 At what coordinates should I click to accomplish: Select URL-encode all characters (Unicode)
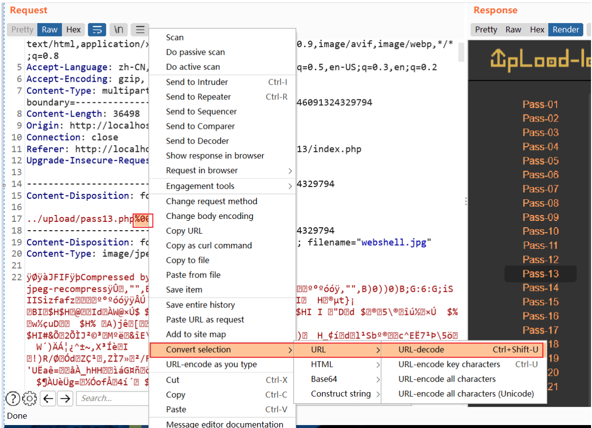tap(464, 394)
